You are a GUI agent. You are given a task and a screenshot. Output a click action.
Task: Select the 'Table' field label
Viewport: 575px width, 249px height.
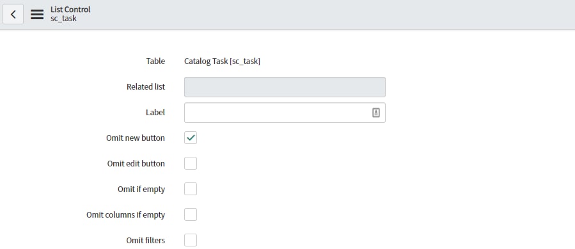coord(155,61)
